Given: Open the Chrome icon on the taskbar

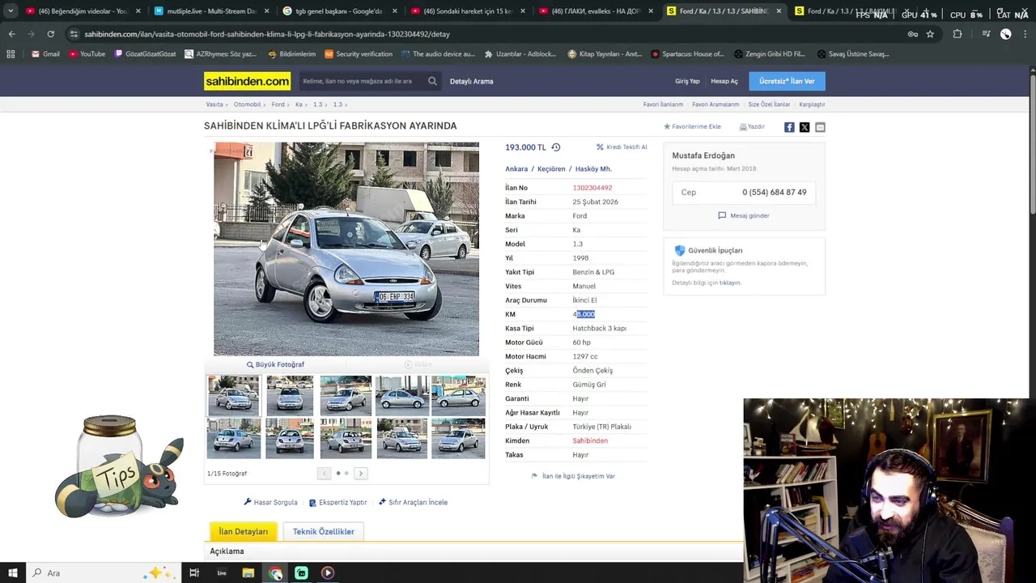Looking at the screenshot, I should click(276, 573).
